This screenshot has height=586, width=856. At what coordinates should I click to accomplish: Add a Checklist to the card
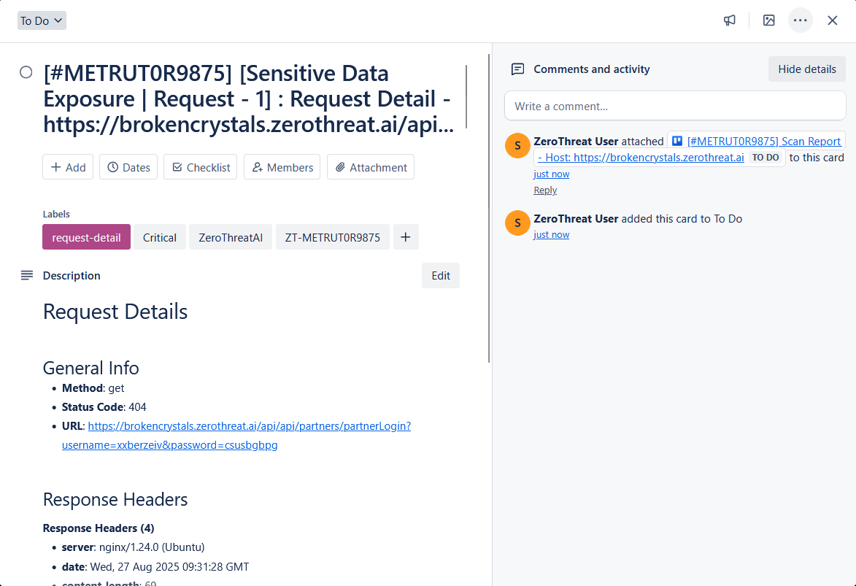click(x=200, y=167)
